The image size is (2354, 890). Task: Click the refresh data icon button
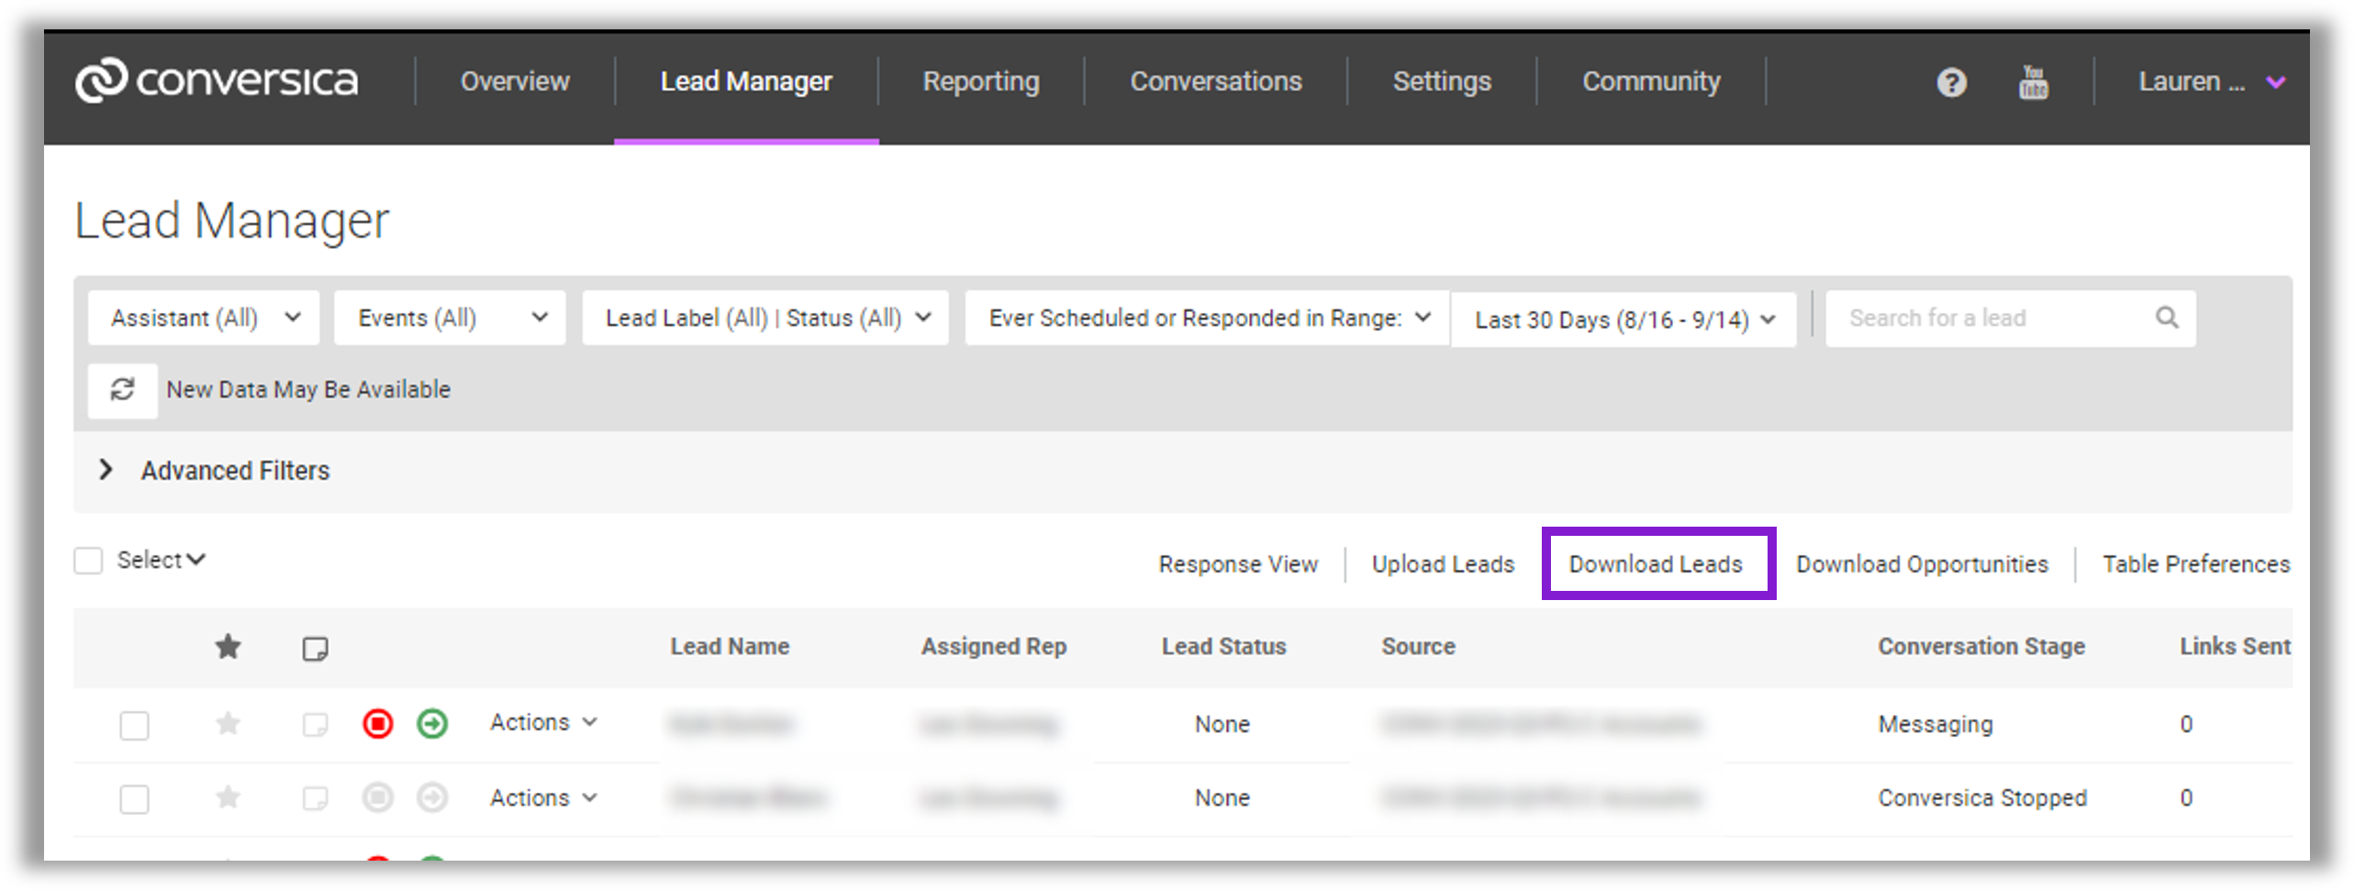pos(123,390)
